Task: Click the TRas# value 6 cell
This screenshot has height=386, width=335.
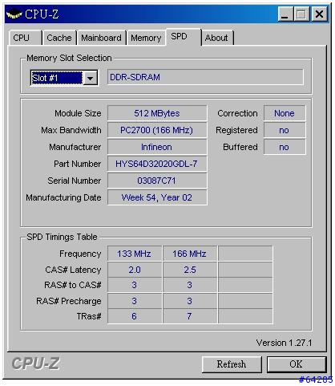Action: [135, 316]
